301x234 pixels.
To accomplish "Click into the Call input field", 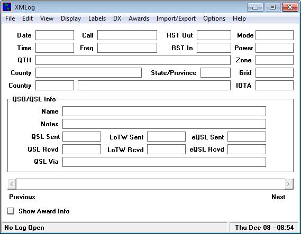I will 127,35.
